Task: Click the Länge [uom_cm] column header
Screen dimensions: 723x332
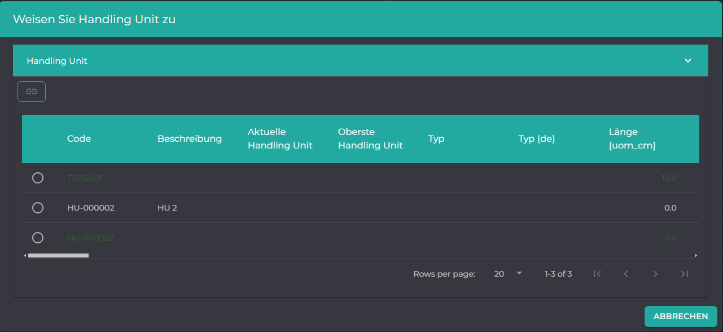Action: [x=632, y=139]
